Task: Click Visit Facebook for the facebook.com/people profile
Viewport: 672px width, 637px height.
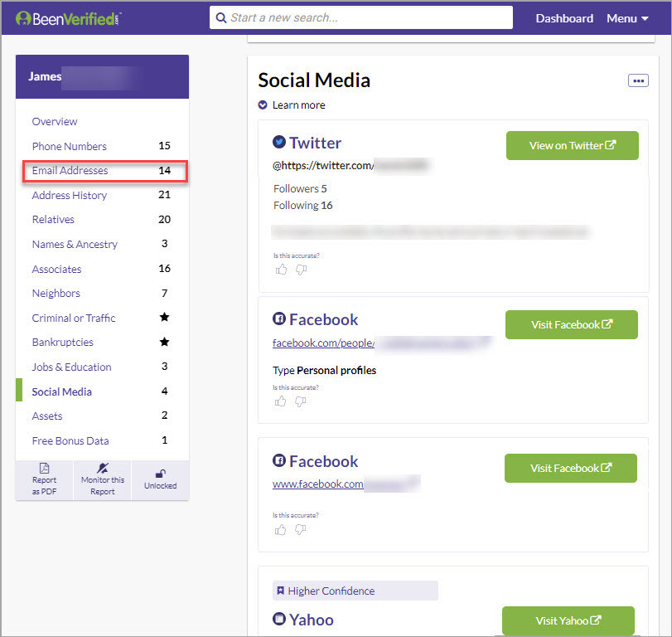Action: 571,324
